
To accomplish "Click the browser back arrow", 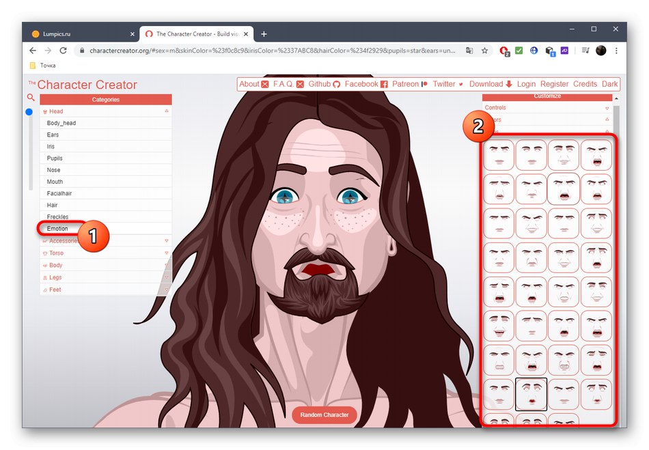I will pyautogui.click(x=33, y=51).
